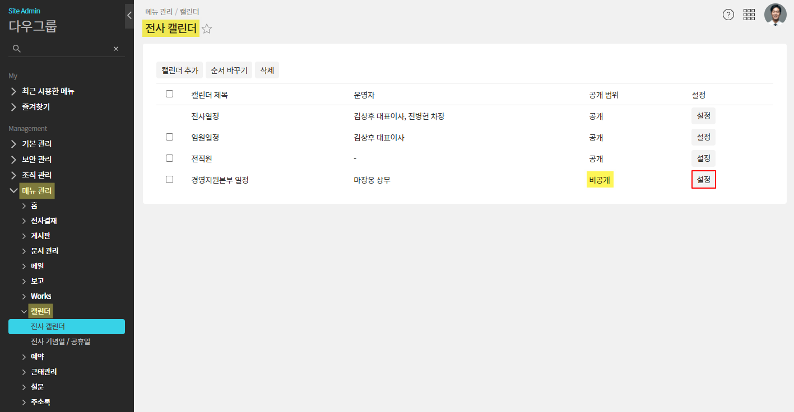
Task: Check the 임원일정 row checkbox
Action: [x=169, y=137]
